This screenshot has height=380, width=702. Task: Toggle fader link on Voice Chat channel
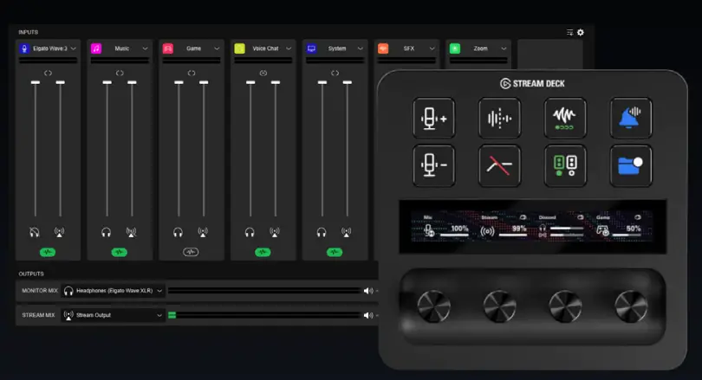263,73
